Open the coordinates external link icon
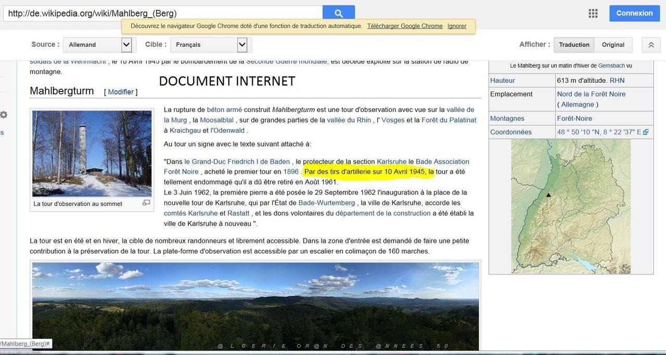Image resolution: width=666 pixels, height=355 pixels. (x=646, y=132)
